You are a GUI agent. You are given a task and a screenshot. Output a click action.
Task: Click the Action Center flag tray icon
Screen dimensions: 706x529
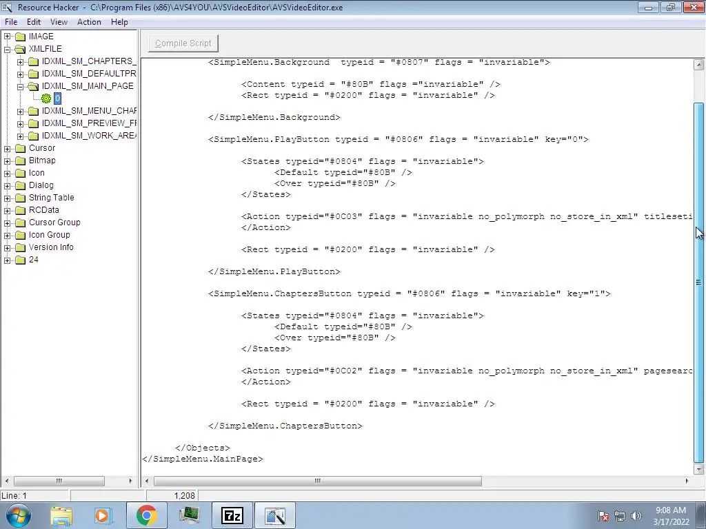tap(603, 516)
